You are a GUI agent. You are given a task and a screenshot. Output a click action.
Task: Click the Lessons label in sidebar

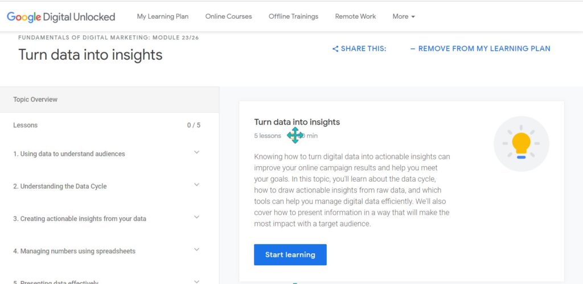point(25,125)
